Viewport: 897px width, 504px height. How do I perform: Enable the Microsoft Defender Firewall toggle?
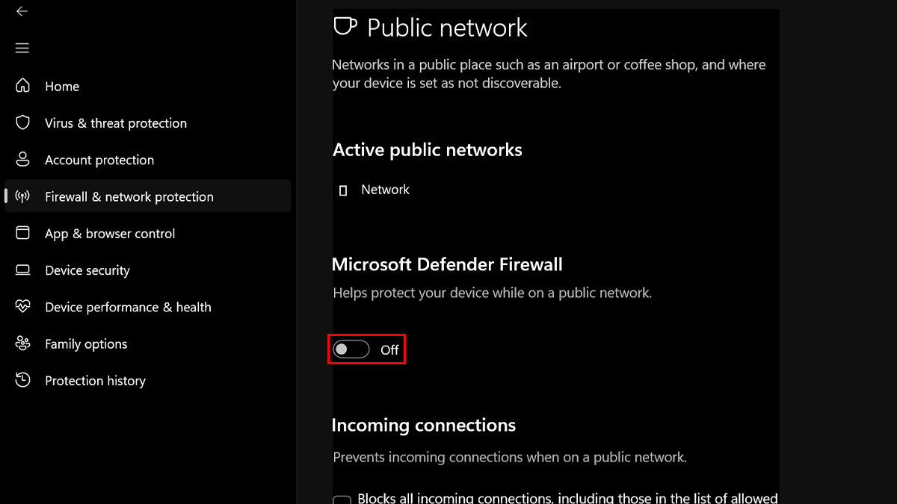click(x=351, y=349)
